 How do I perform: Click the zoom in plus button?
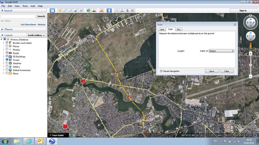pos(250,53)
